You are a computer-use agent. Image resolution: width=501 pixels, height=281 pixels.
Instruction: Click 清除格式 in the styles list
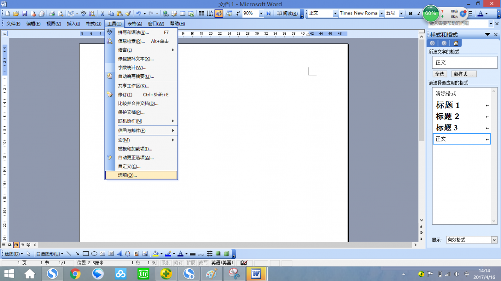461,94
